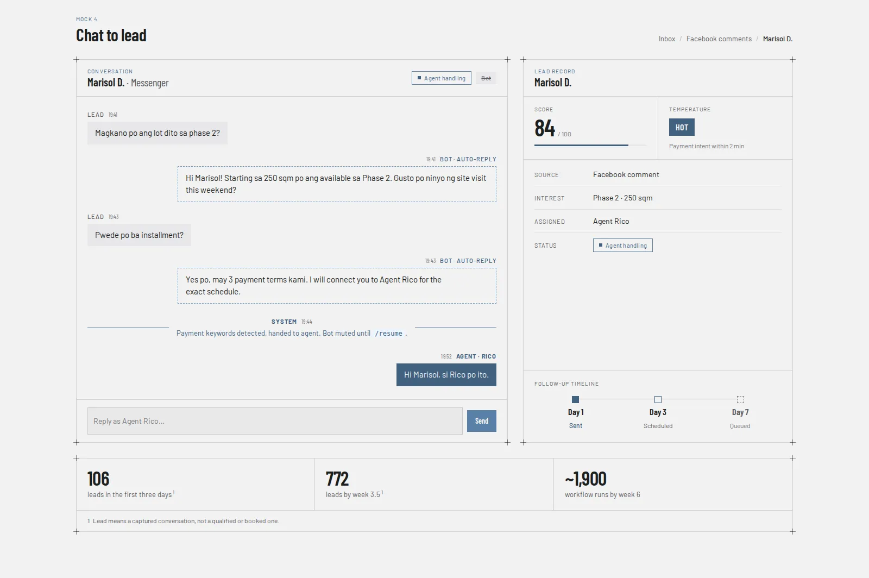Switch conversation mode to Bot

pos(486,78)
